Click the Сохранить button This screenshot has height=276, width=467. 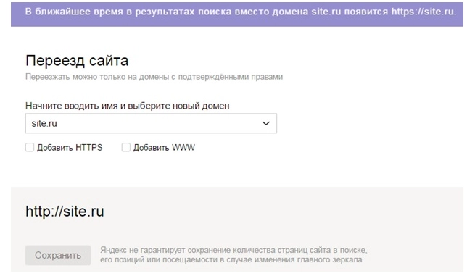[58, 255]
